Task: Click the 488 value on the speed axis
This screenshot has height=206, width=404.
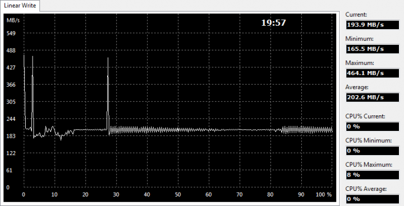Action: tap(11, 51)
